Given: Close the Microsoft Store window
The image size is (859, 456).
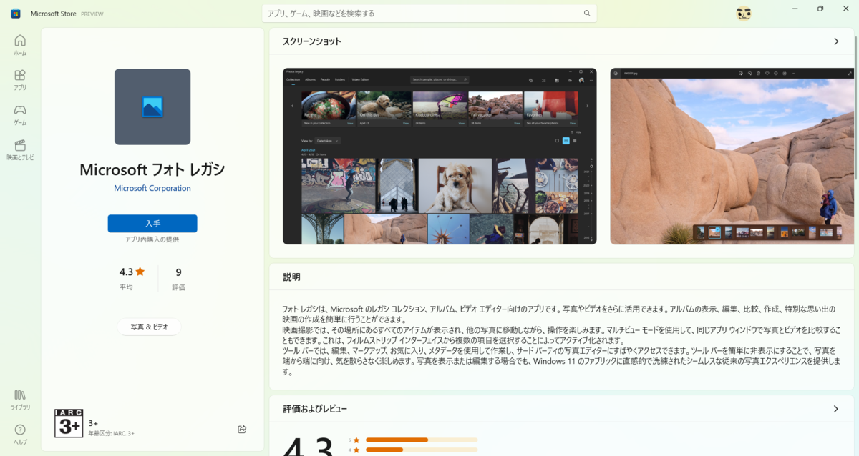Looking at the screenshot, I should point(845,9).
